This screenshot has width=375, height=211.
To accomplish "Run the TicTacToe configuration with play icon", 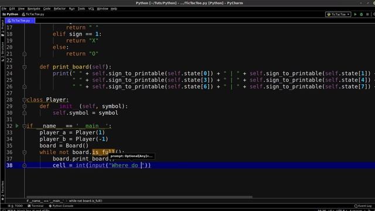I will click(355, 14).
